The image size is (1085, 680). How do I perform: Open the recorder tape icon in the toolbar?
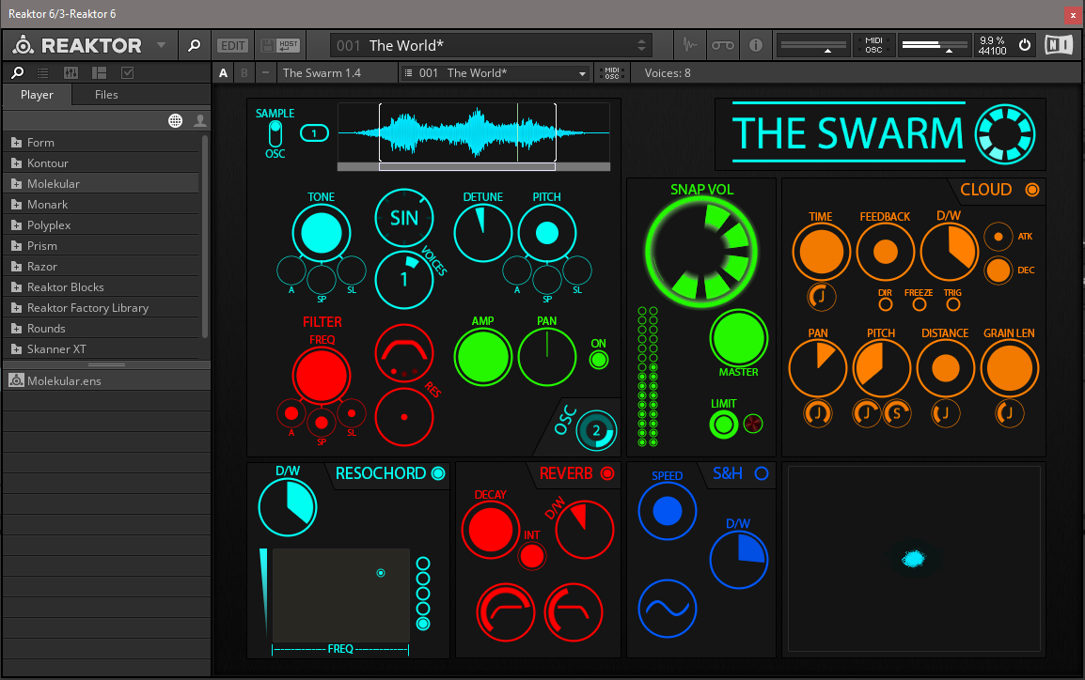coord(721,45)
